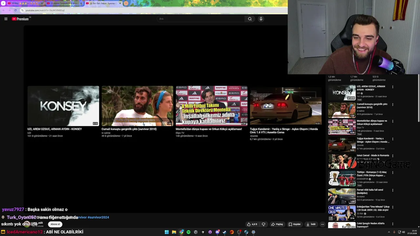The image size is (420, 236).
Task: Reload the page with refresh icon
Action: 15,10
